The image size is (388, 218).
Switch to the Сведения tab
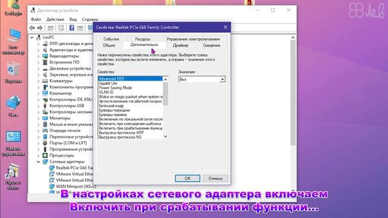pos(212,45)
